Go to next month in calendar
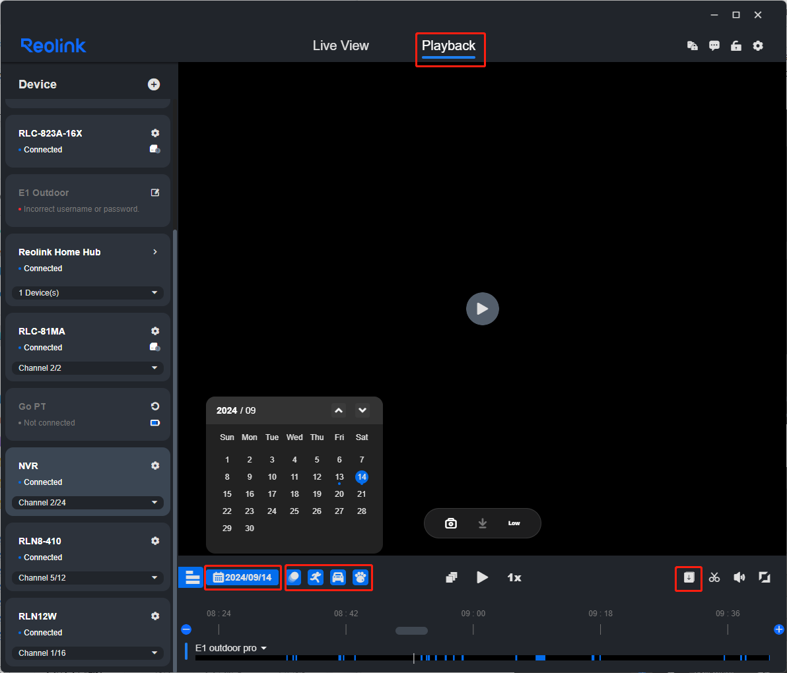 pos(362,410)
